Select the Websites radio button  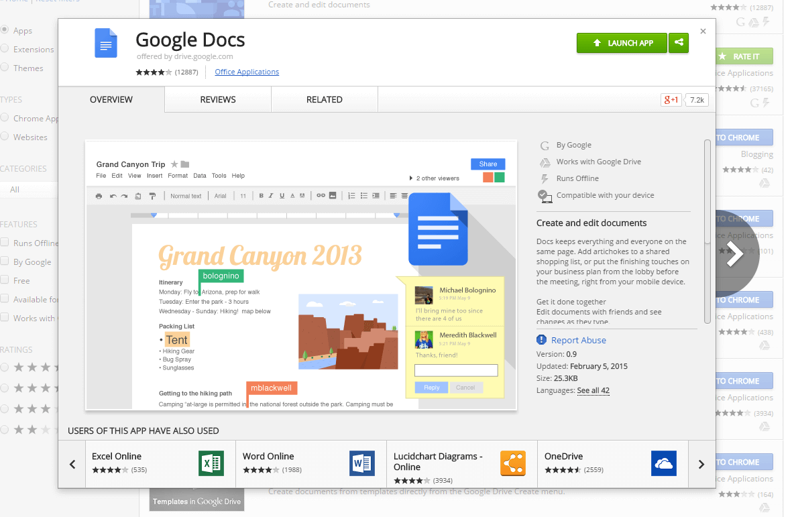tap(5, 136)
